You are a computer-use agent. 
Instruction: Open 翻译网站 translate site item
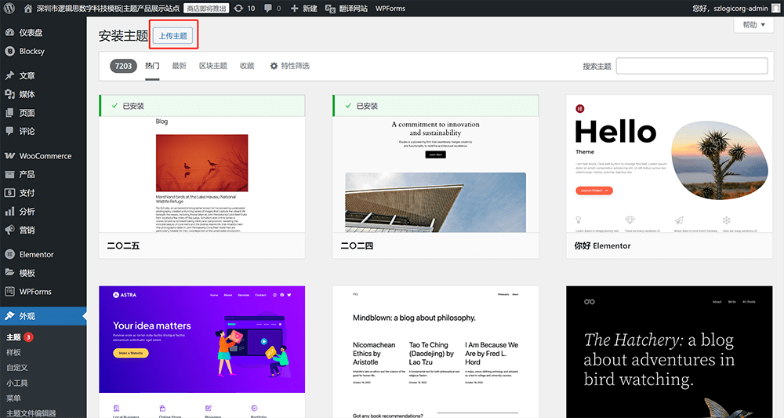coord(347,9)
